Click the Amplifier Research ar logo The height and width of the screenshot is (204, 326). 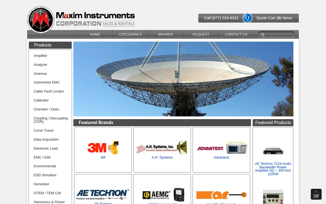[221, 195]
